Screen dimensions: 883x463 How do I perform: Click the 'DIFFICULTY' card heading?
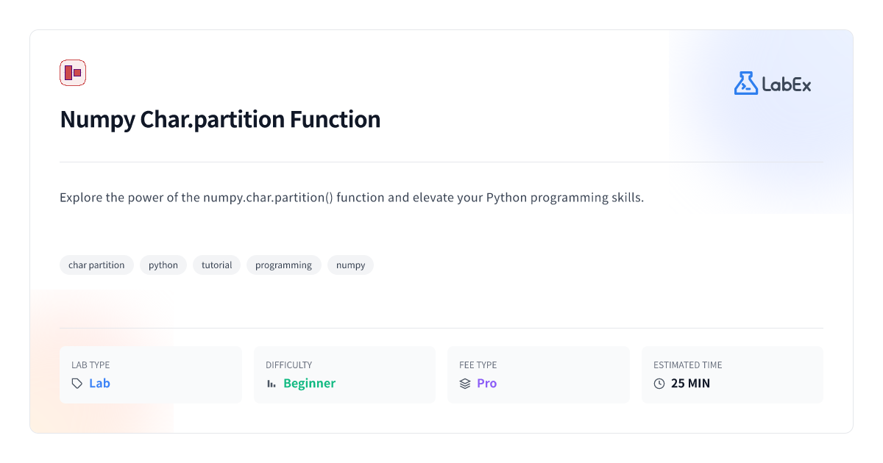288,365
